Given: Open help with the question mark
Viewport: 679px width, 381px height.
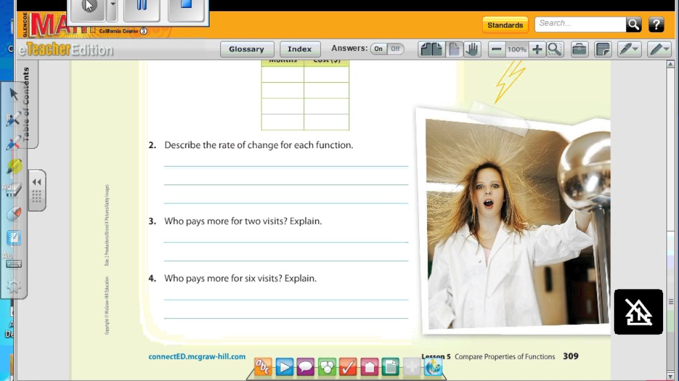Looking at the screenshot, I should [656, 24].
